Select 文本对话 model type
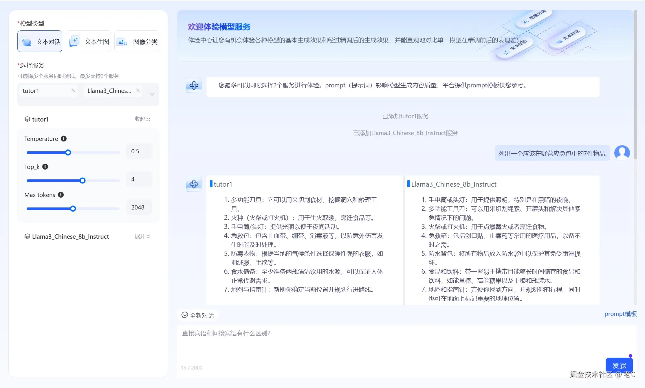The height and width of the screenshot is (388, 645). [40, 41]
